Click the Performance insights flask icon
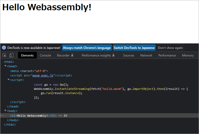The height and width of the screenshot is (134, 199). [113, 55]
